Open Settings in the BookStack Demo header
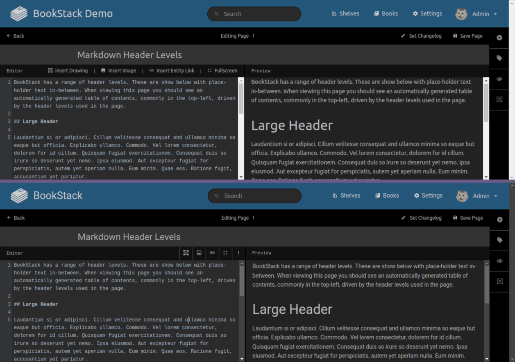 click(x=427, y=13)
